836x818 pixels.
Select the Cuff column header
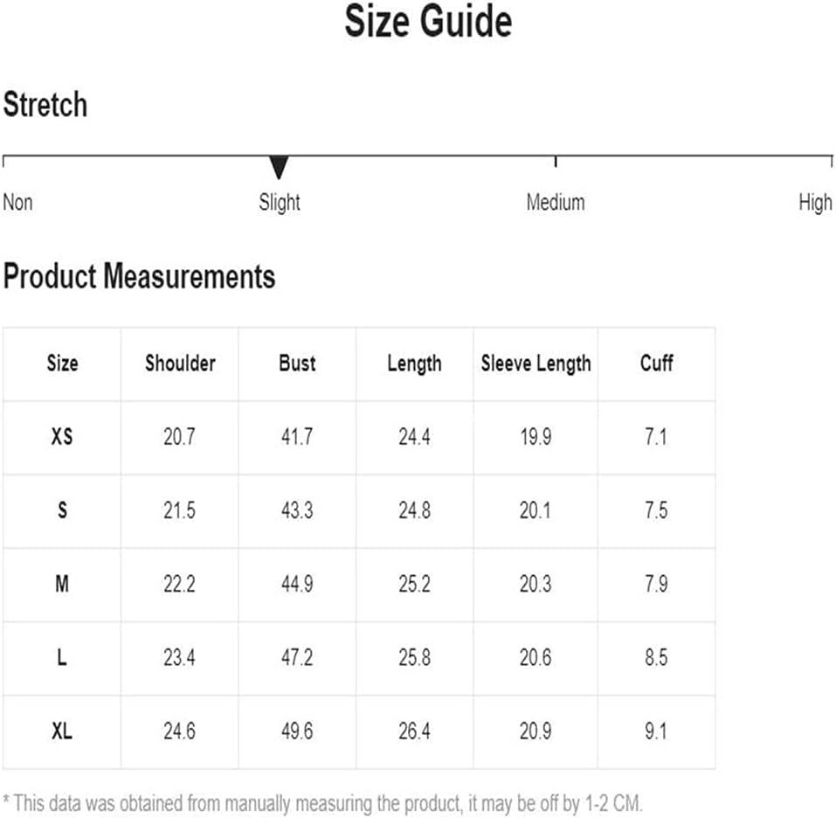[656, 364]
